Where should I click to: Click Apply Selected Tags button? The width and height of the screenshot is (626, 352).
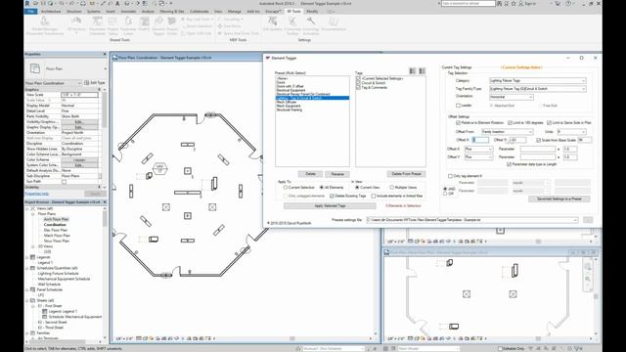tap(330, 206)
